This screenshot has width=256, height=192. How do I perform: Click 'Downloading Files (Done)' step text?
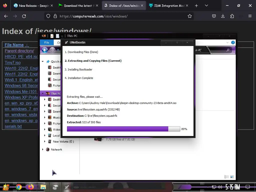pos(81,52)
